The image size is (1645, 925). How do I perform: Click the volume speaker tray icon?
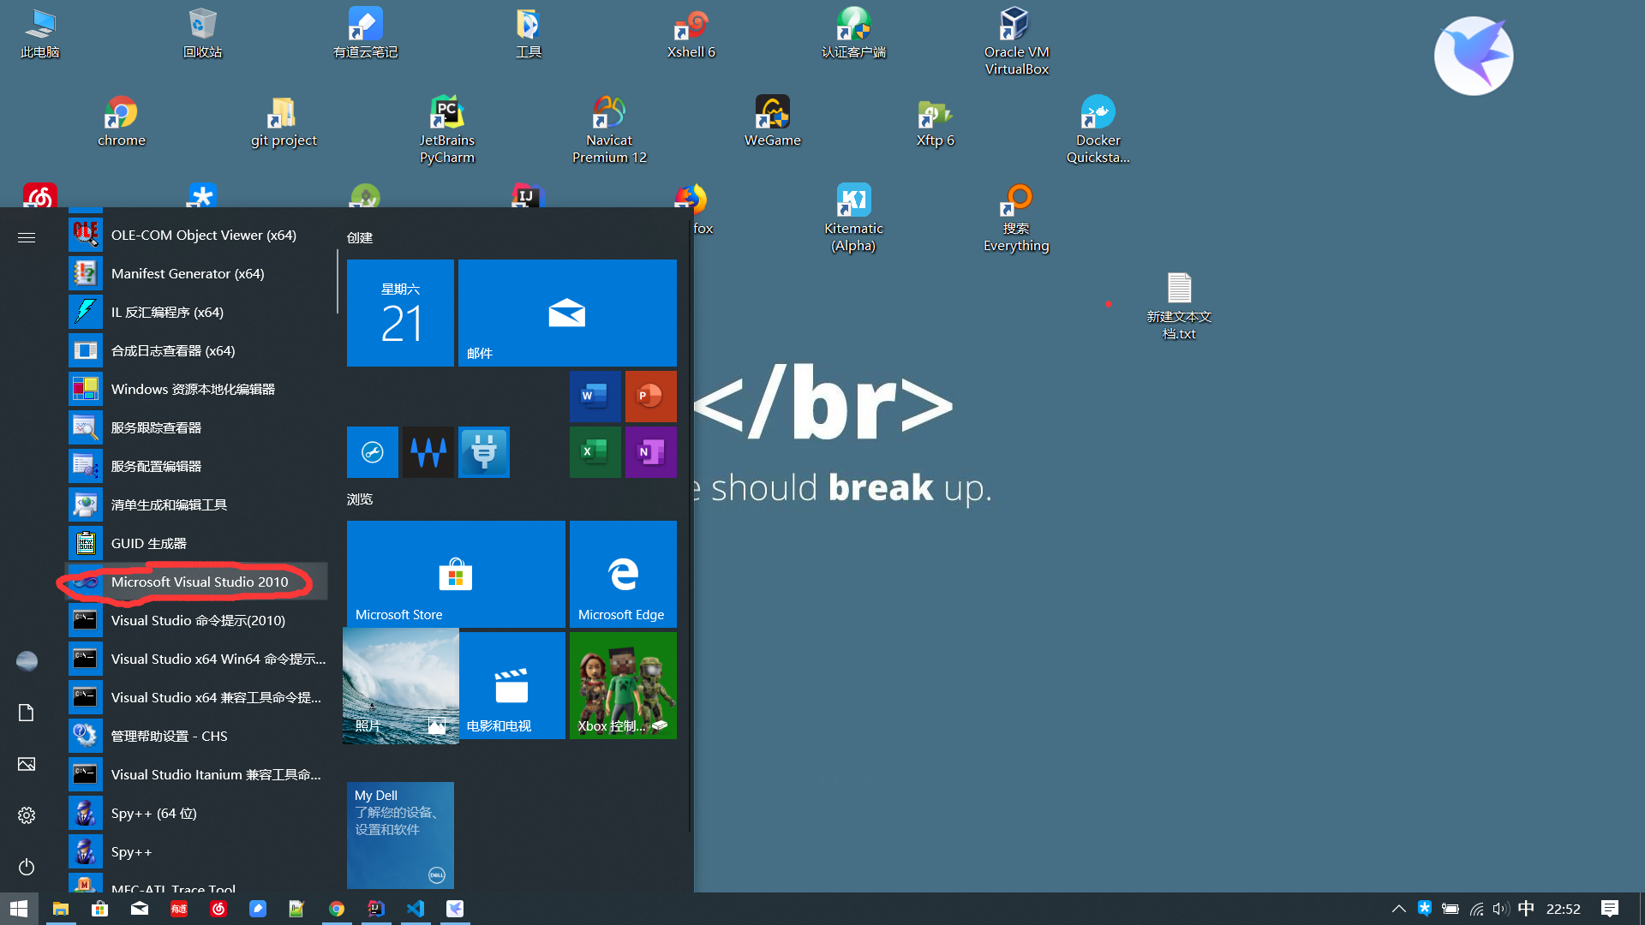1500,909
